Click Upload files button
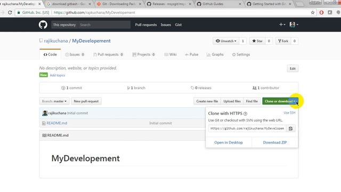The height and width of the screenshot is (192, 341). pos(232,101)
